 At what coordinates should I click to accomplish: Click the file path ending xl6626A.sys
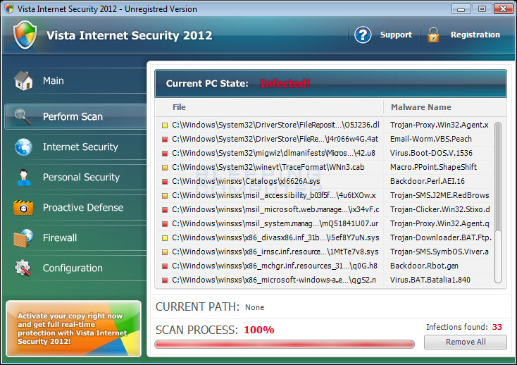[246, 181]
